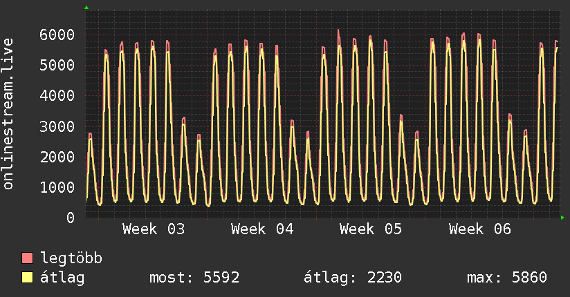Click the yellow átlag legend swatch
The width and height of the screenshot is (570, 297).
tap(28, 278)
